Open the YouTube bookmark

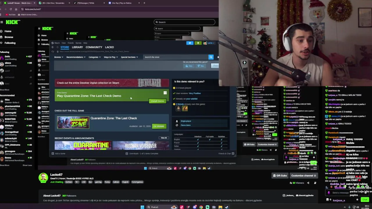pos(10,15)
